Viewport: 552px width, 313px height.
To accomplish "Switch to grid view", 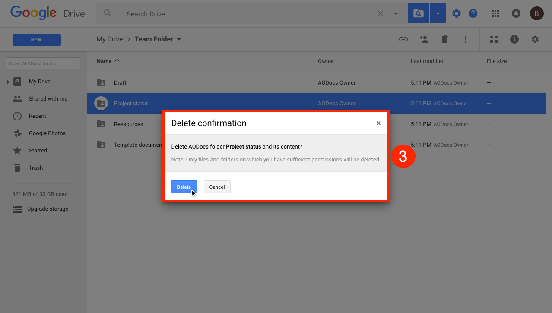I will (494, 39).
